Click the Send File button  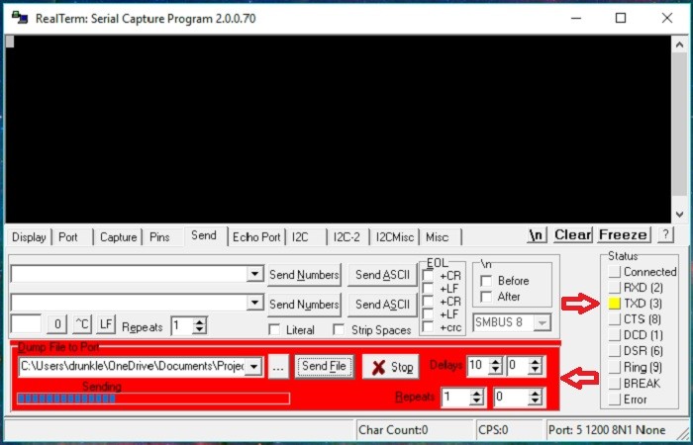coord(325,367)
